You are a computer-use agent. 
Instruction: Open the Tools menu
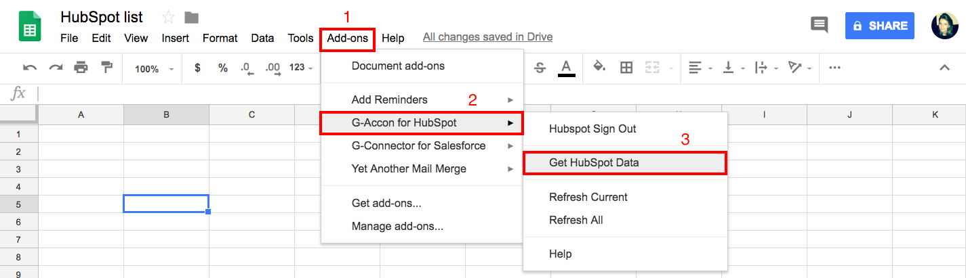click(300, 38)
